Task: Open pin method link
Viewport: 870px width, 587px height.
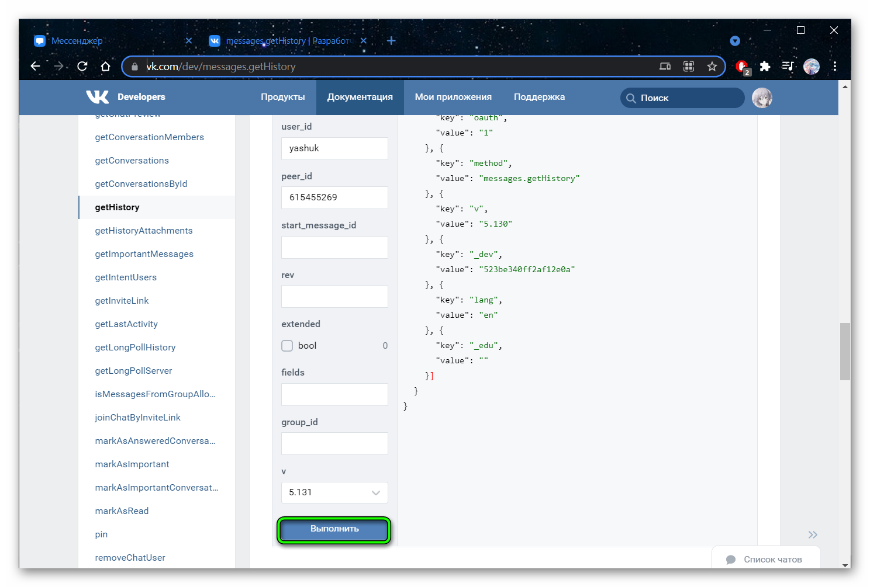Action: tap(101, 534)
